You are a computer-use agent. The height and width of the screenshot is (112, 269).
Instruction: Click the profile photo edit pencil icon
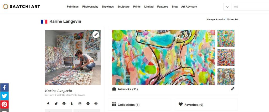[96, 34]
